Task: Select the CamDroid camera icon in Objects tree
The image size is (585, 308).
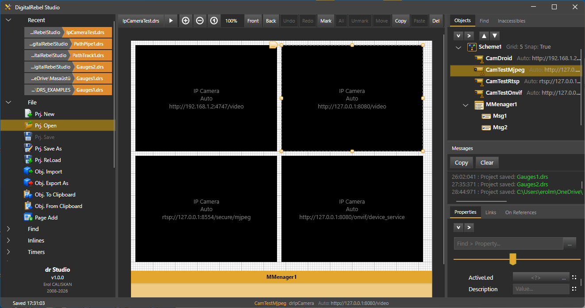Action: [x=479, y=58]
